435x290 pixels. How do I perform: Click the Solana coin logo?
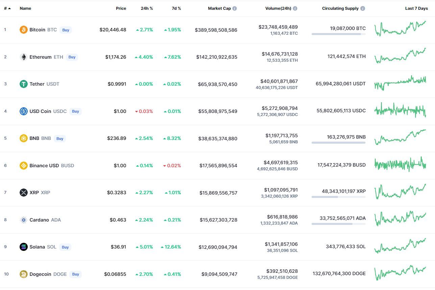[x=23, y=247]
